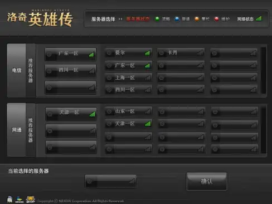The height and width of the screenshot is (204, 272).
Task: Choose 上海一区 server name in 电信 list
Action: click(125, 78)
